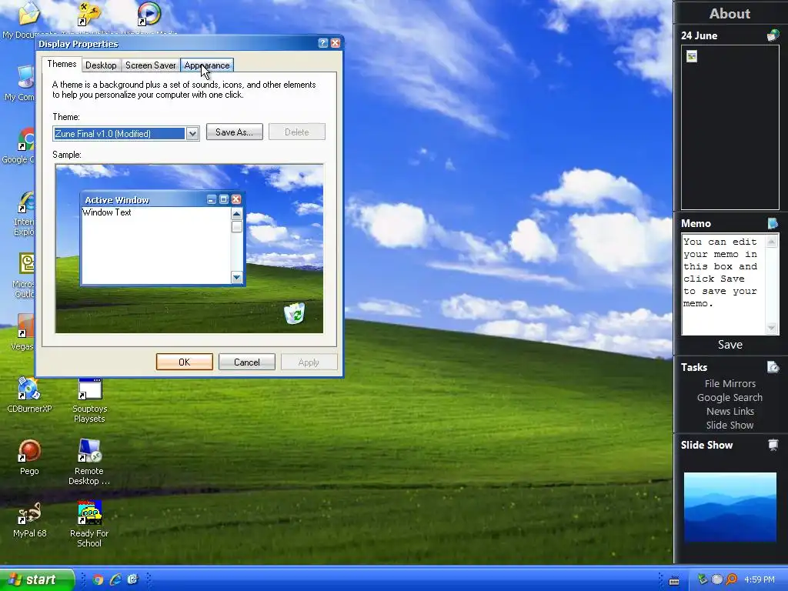Launch Internet Explorer from Quick Launch
This screenshot has width=788, height=591.
(x=115, y=579)
